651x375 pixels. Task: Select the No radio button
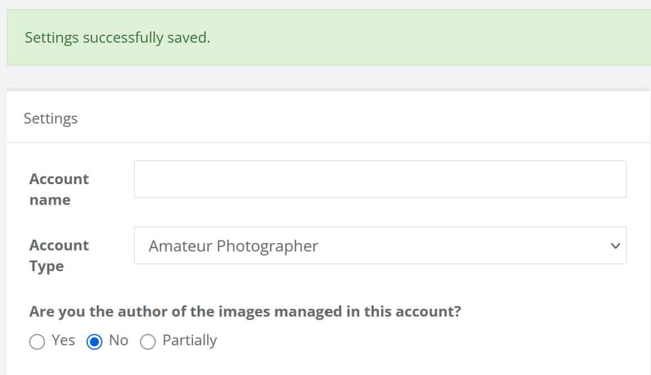94,342
